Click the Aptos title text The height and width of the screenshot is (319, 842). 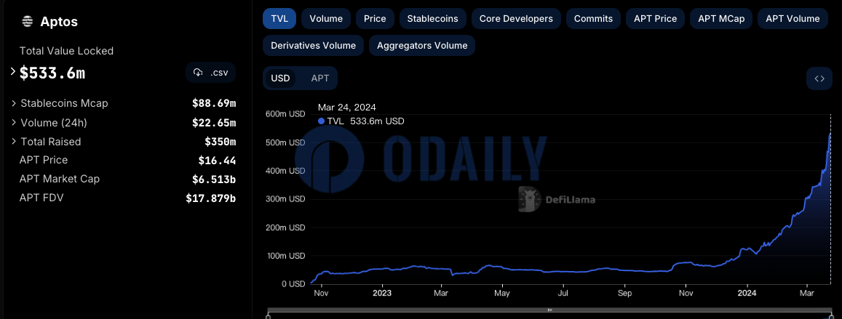59,22
